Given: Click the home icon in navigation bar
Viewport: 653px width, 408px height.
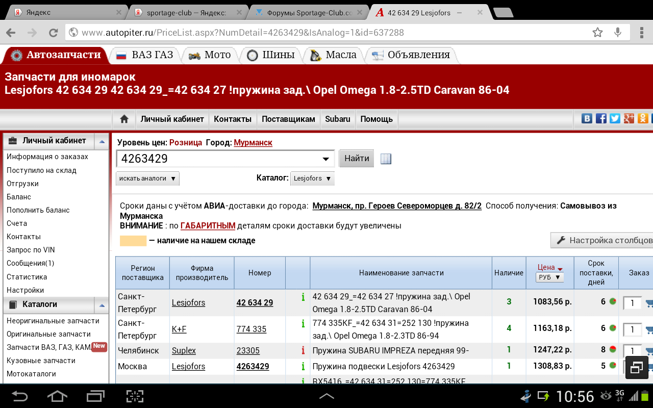Looking at the screenshot, I should [124, 119].
